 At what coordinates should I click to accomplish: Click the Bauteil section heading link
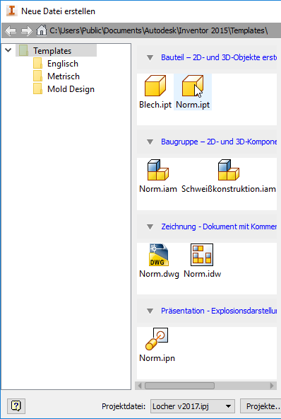[x=219, y=57]
